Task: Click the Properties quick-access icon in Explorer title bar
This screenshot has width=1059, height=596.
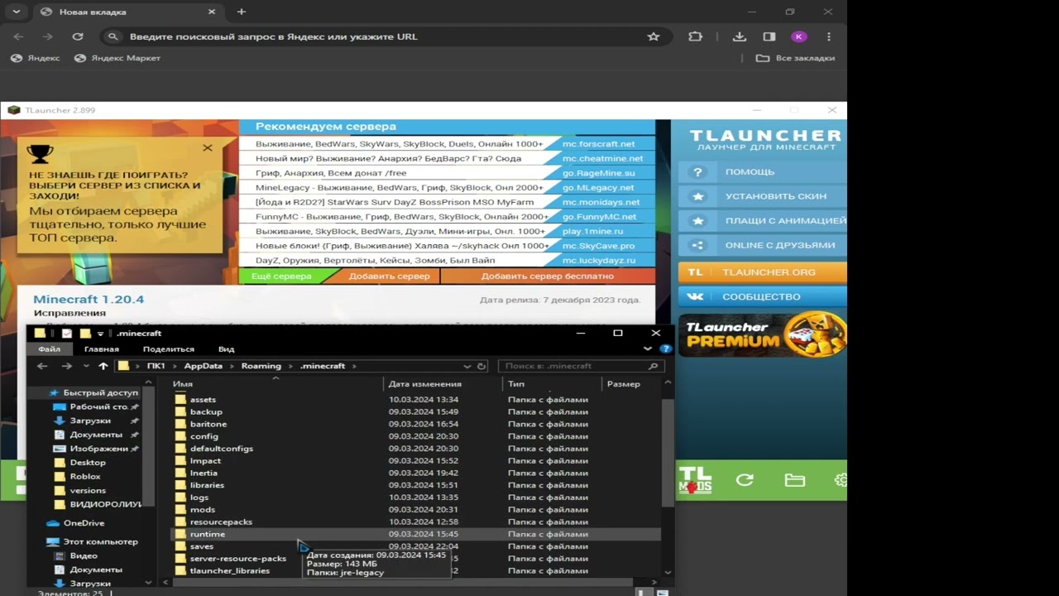Action: (67, 334)
